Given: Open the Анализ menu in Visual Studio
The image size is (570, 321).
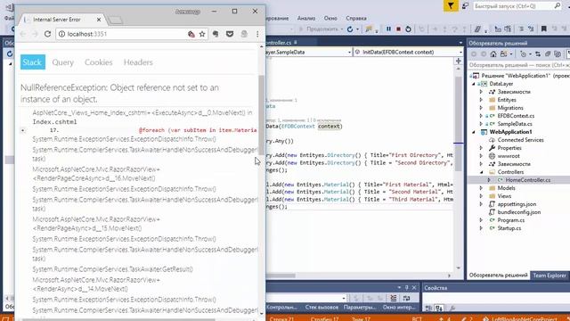Looking at the screenshot, I should (306, 18).
